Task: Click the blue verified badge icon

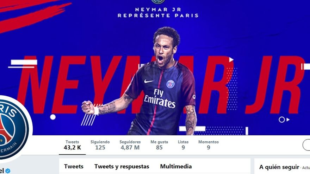Action: click(8, 171)
